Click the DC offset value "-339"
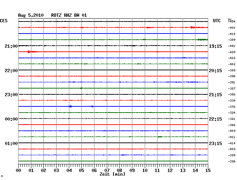 tap(232, 101)
